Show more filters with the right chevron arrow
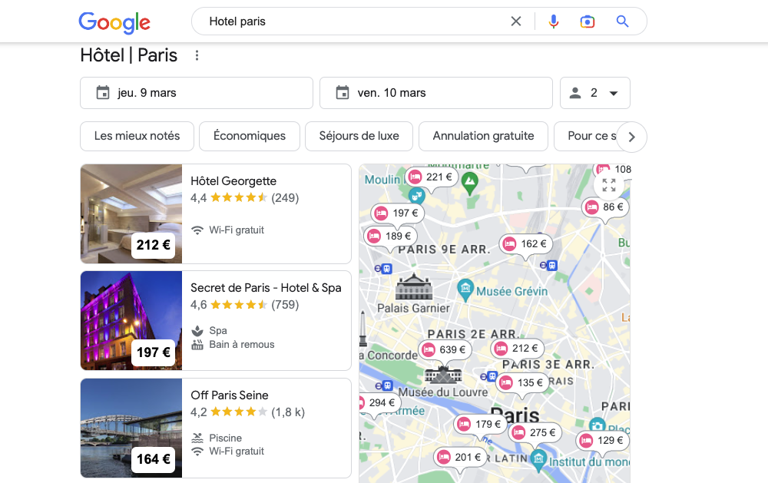 (632, 137)
